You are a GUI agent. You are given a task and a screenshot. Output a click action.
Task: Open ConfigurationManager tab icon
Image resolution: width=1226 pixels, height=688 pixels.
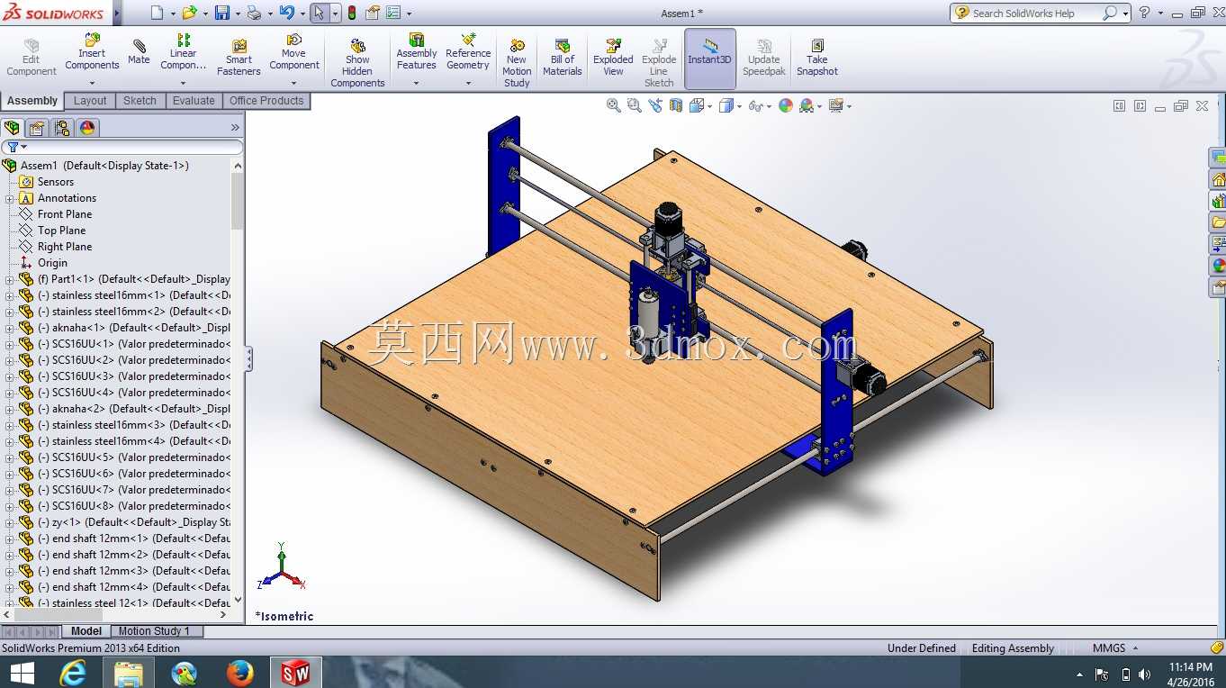point(62,128)
